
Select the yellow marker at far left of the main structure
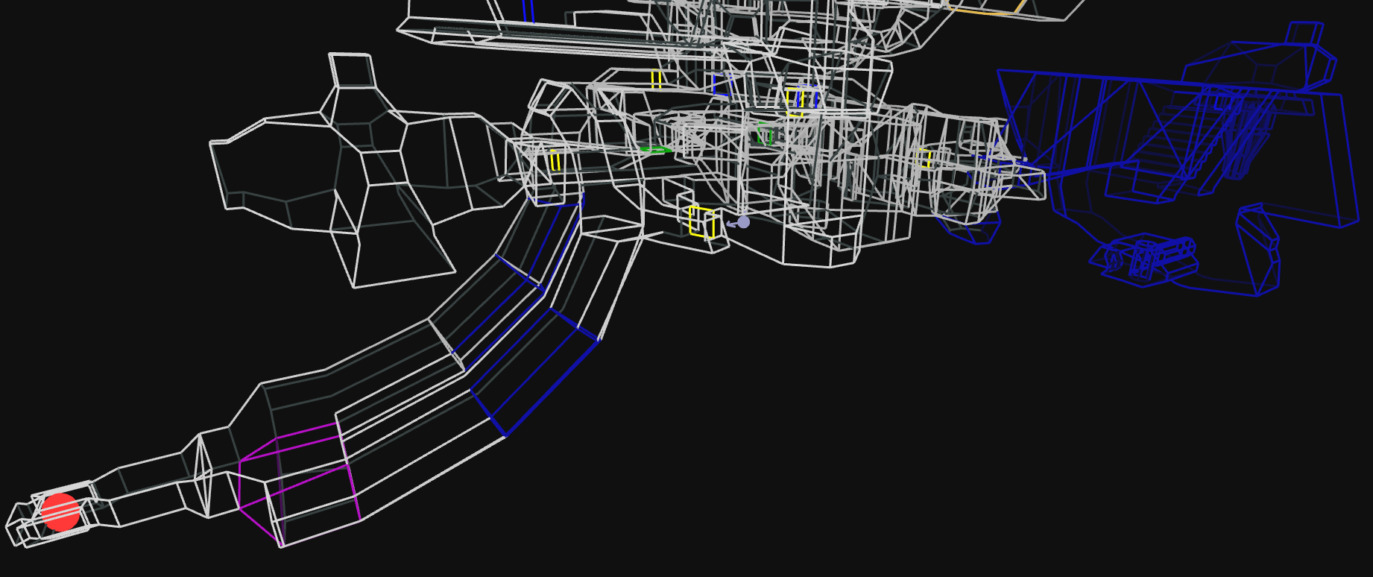pyautogui.click(x=555, y=160)
